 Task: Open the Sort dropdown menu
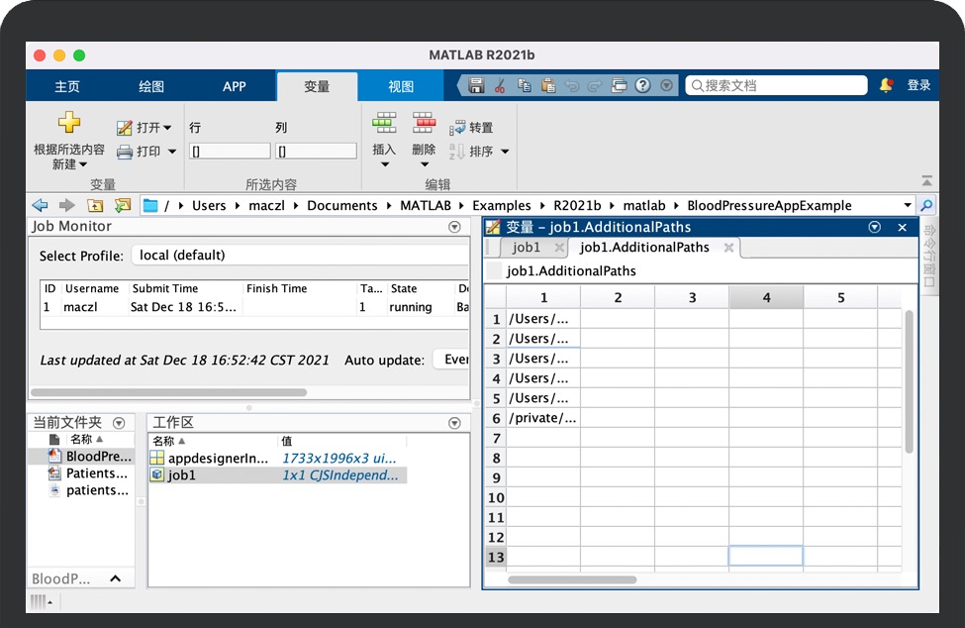click(505, 152)
